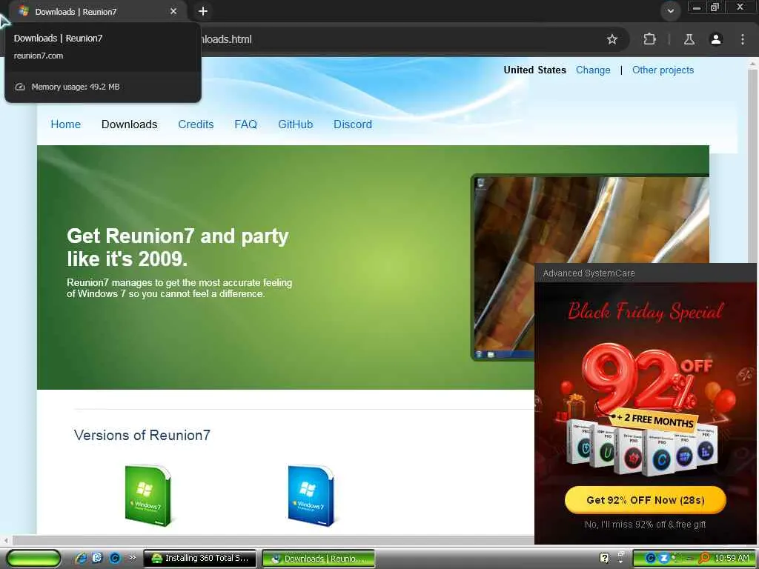Viewport: 759px width, 569px height.
Task: Click the Versions of Reunion7 heading
Action: tap(142, 435)
